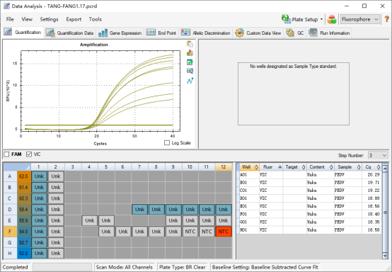Select Unk well A1
This screenshot has width=392, height=272.
click(39, 176)
